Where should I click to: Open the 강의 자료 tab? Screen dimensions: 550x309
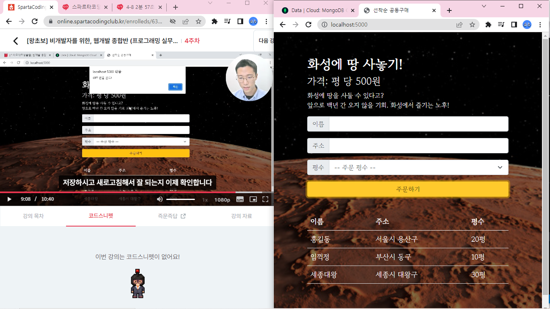(241, 216)
